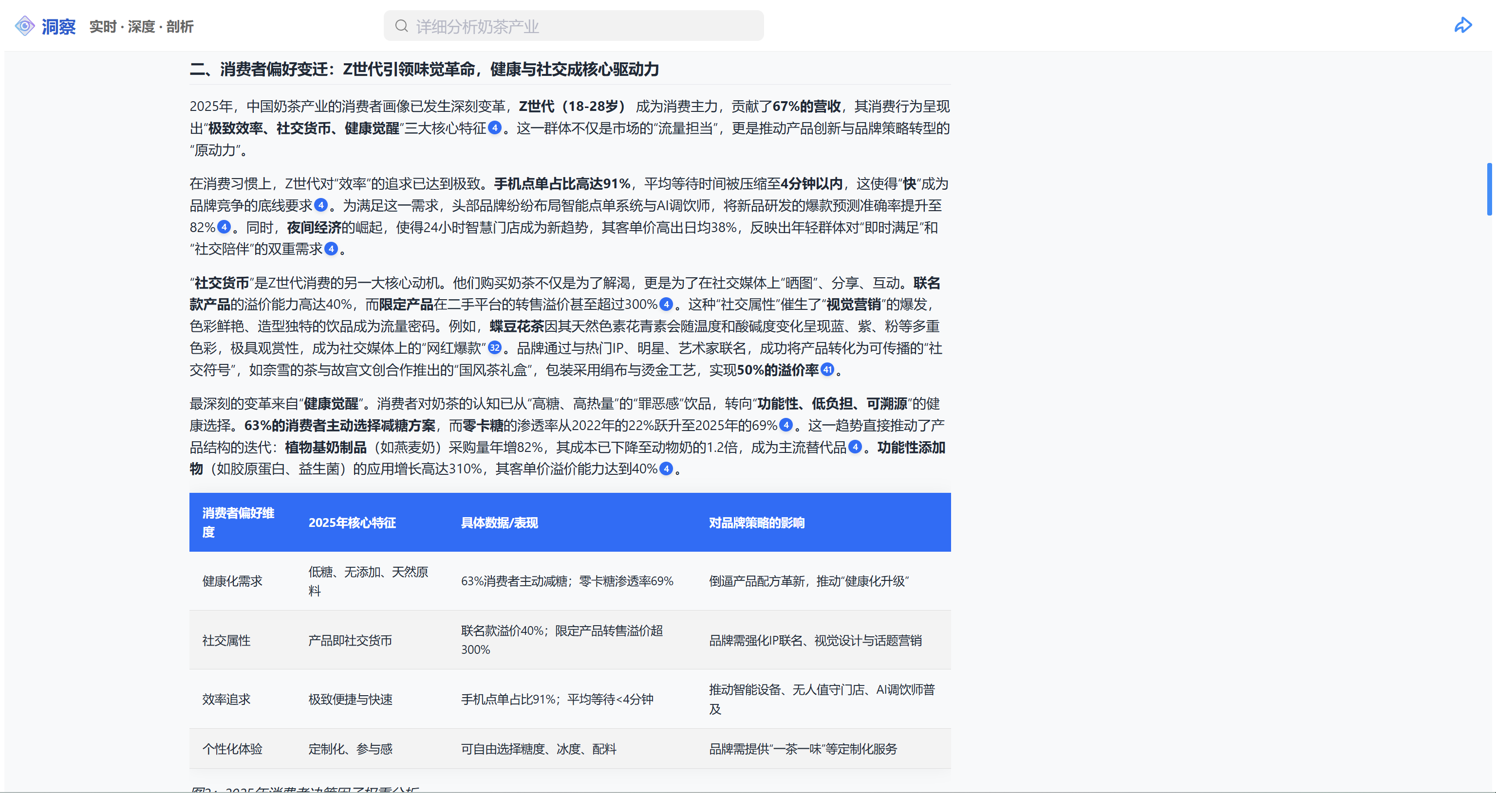The width and height of the screenshot is (1496, 793).
Task: Open citation 4 after 2025年的69%
Action: (786, 425)
